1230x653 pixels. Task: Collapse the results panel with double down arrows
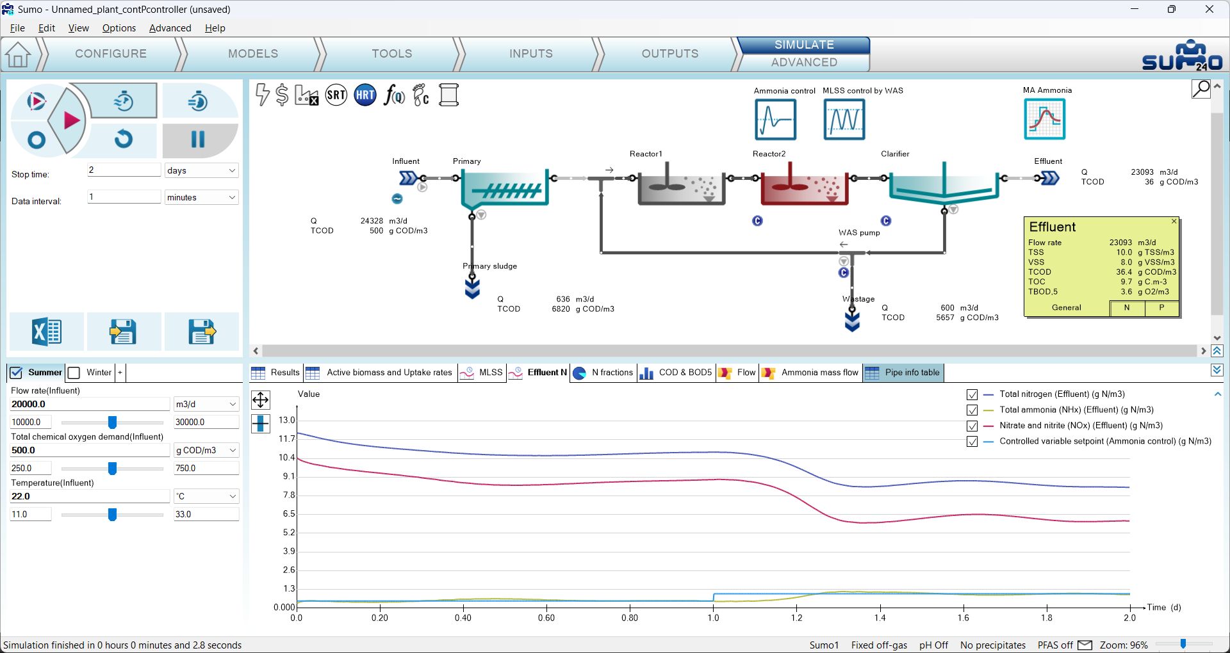(x=1217, y=370)
